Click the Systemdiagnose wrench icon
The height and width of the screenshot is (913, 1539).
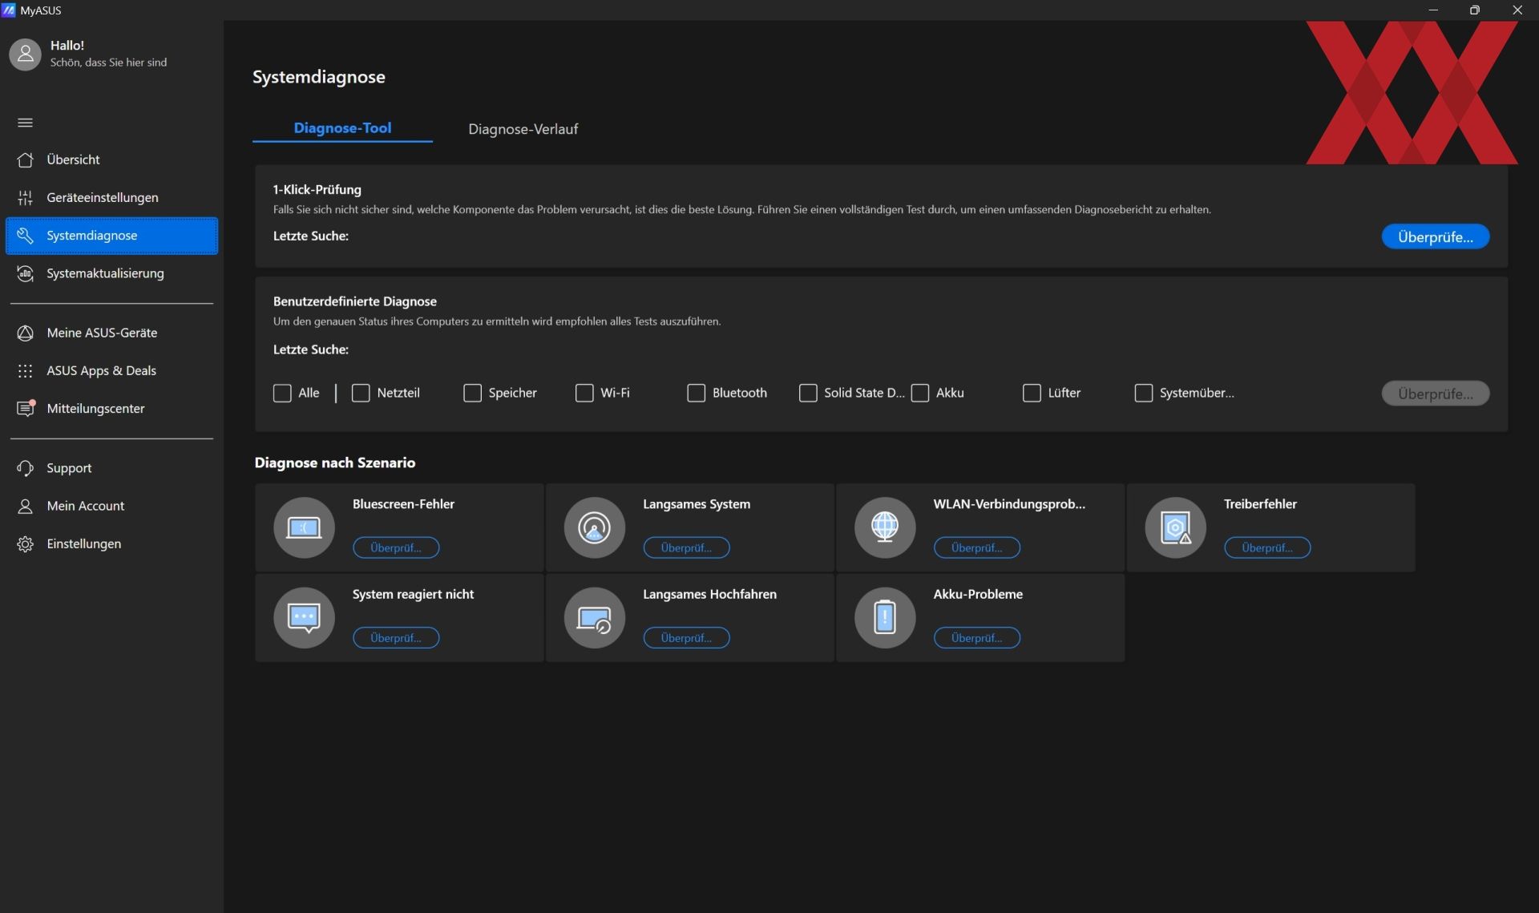[x=25, y=236]
